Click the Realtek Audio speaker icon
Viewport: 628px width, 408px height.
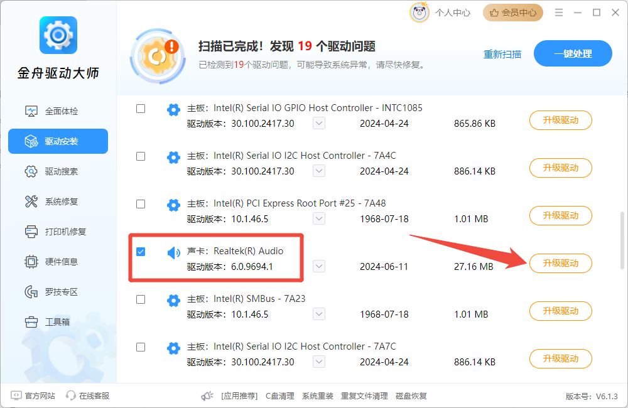173,252
